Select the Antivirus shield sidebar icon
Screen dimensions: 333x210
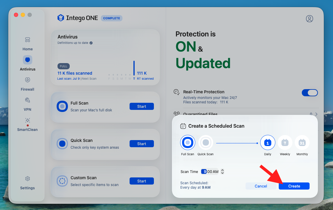[x=28, y=60]
